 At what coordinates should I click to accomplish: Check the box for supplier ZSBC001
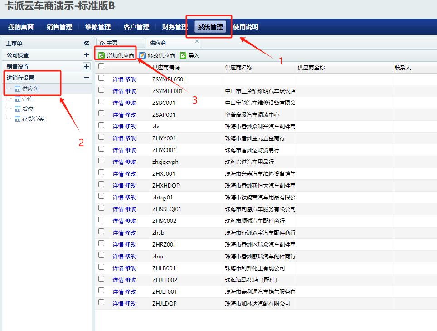coord(102,102)
